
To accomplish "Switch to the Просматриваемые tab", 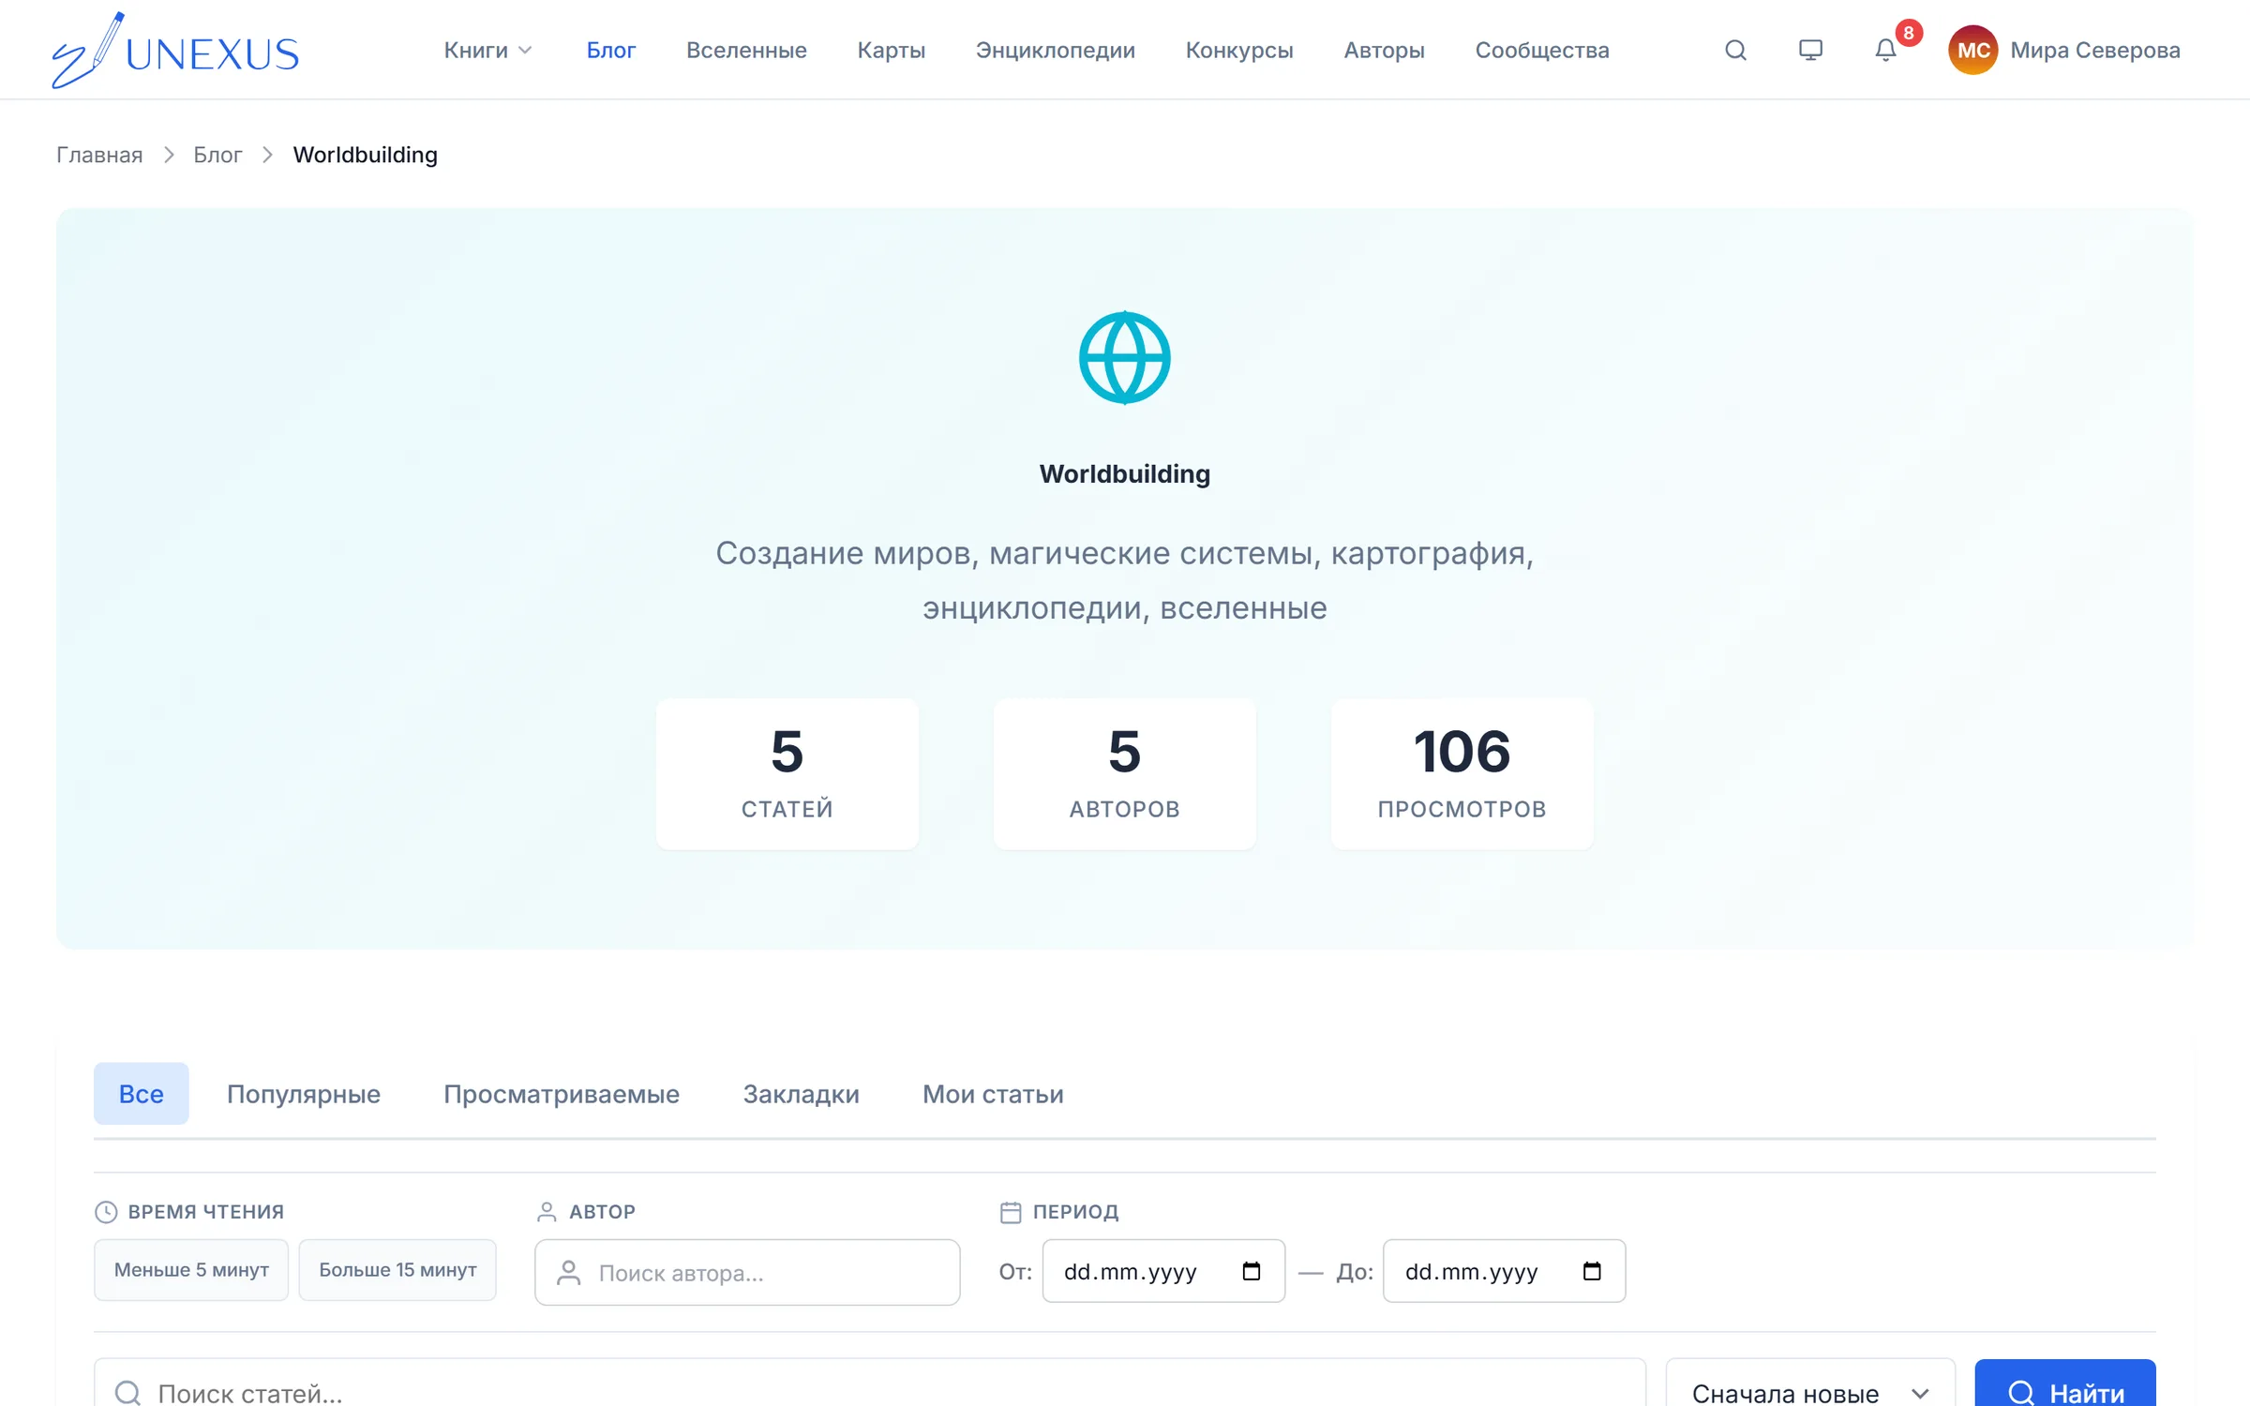I will [x=561, y=1094].
